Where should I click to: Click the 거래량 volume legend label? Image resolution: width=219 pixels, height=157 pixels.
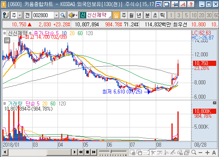[x=15, y=103]
